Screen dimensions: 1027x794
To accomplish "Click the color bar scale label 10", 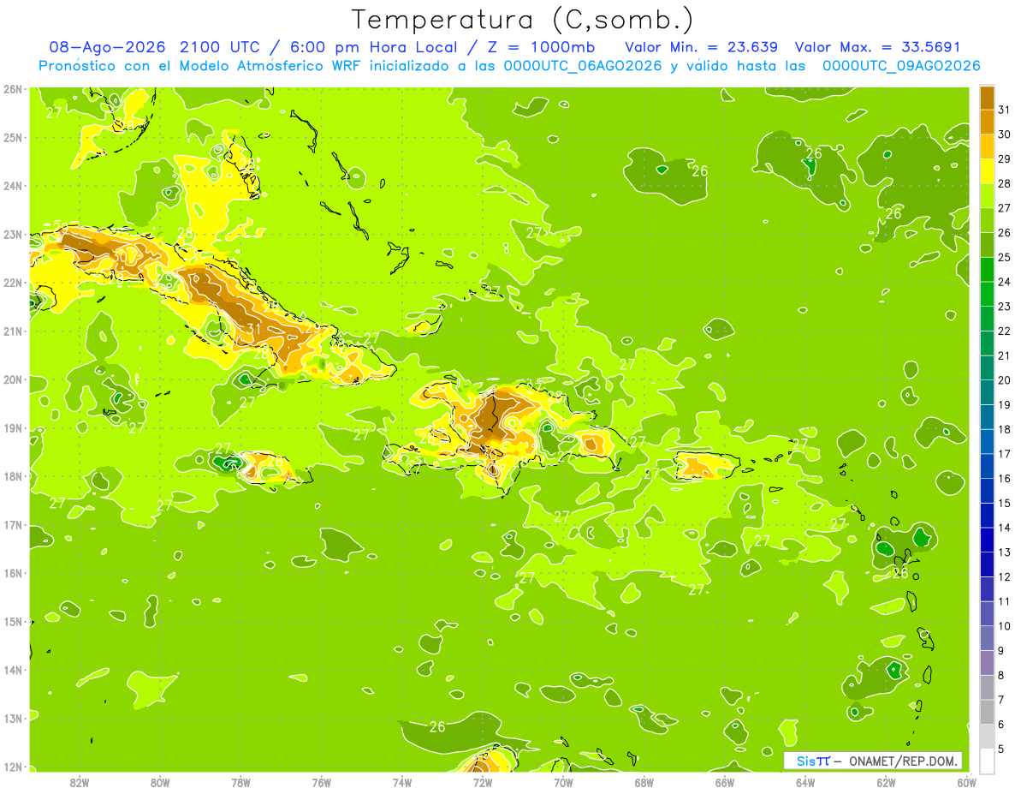I will coord(1004,626).
